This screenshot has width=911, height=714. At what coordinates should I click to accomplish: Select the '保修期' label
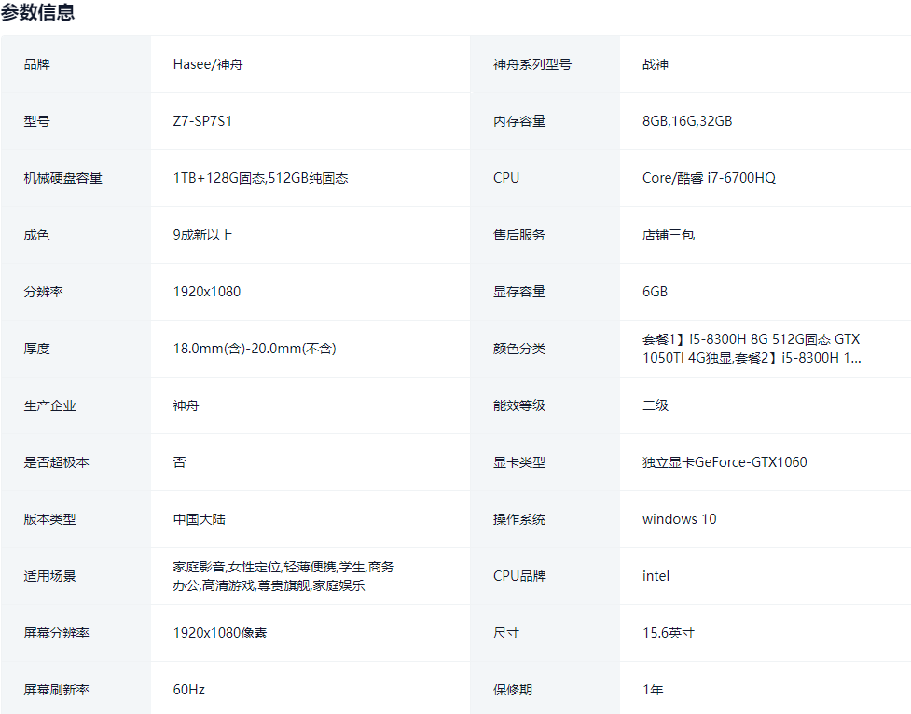click(513, 690)
